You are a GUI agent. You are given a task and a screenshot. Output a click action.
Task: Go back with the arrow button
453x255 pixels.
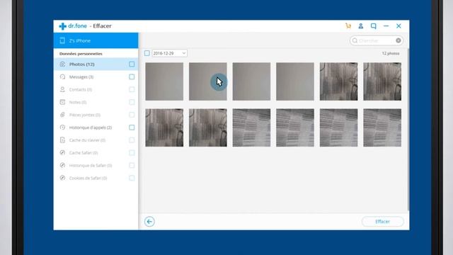[149, 222]
